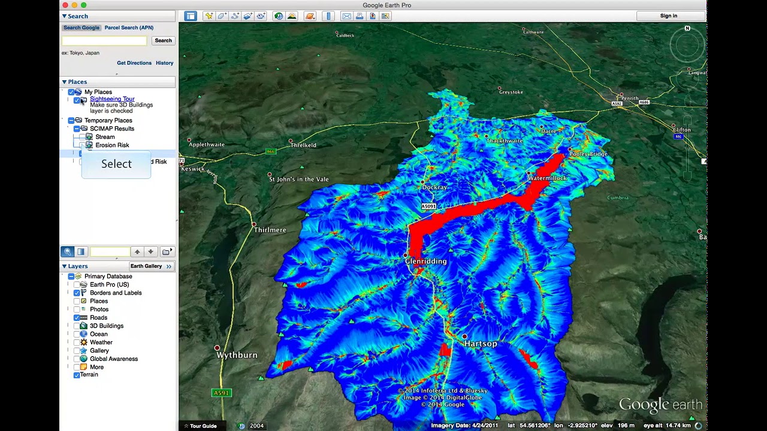Move selected place down with arrow
The width and height of the screenshot is (767, 431).
click(x=150, y=252)
